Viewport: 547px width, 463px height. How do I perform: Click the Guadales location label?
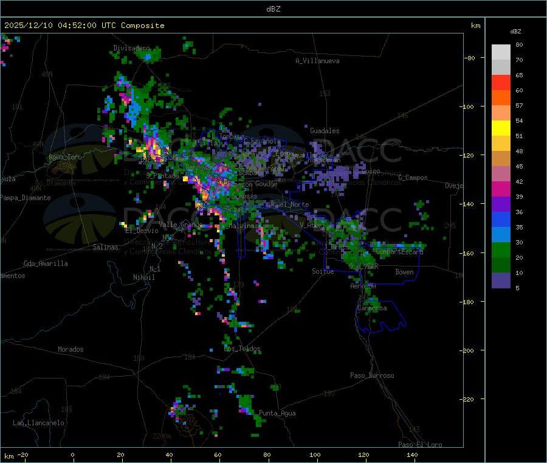pos(325,131)
